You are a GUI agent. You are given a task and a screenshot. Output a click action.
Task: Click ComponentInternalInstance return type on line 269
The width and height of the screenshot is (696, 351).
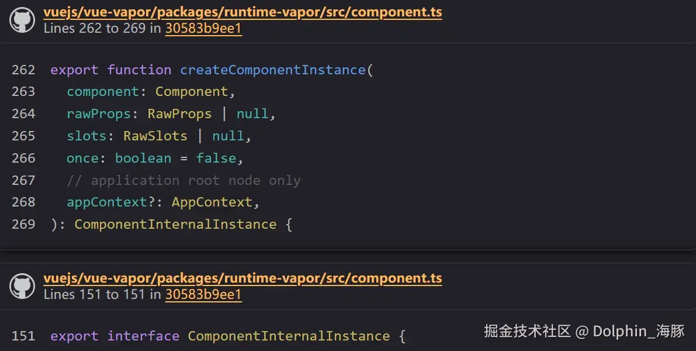(175, 225)
